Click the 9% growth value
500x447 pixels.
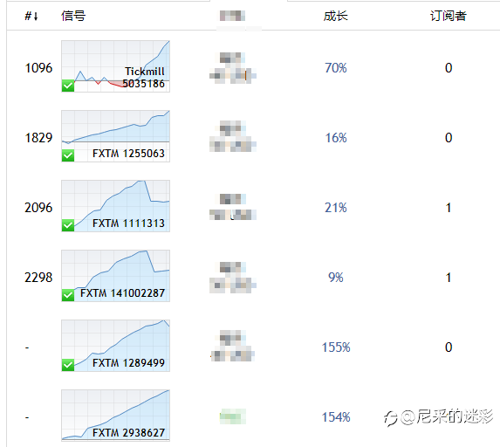click(336, 278)
